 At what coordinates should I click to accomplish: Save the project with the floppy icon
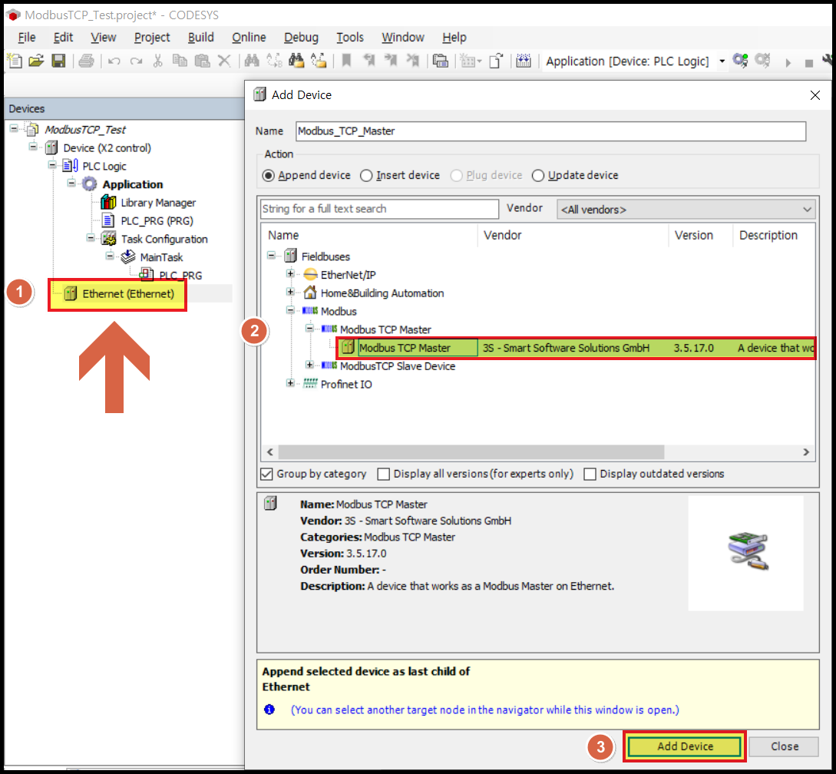[x=58, y=61]
